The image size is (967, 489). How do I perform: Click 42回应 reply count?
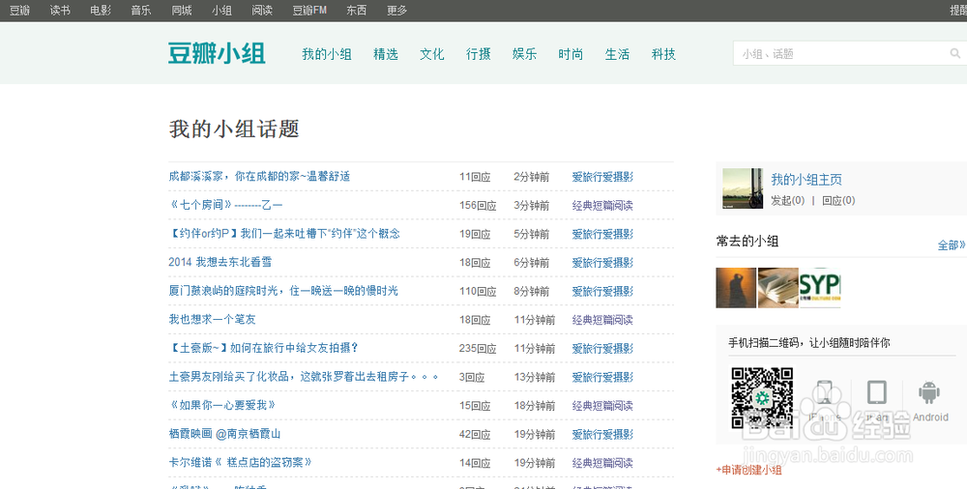475,434
